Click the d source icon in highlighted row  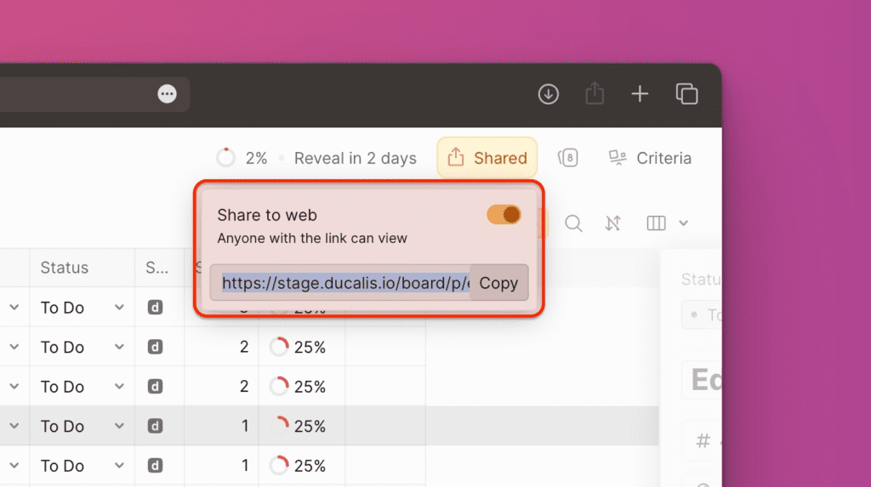(x=155, y=426)
